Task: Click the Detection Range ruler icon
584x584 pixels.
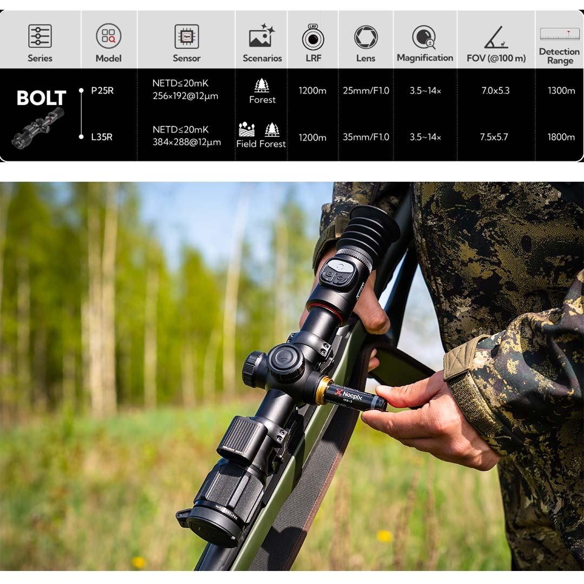Action: [559, 34]
